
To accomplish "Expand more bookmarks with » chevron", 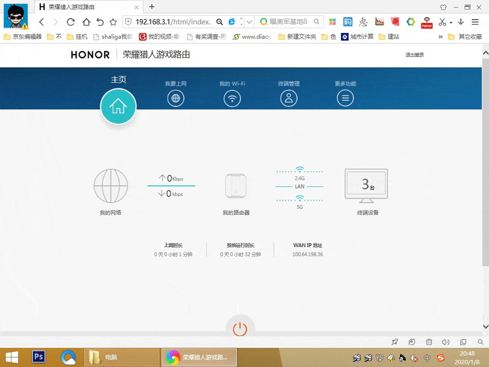I will (440, 37).
